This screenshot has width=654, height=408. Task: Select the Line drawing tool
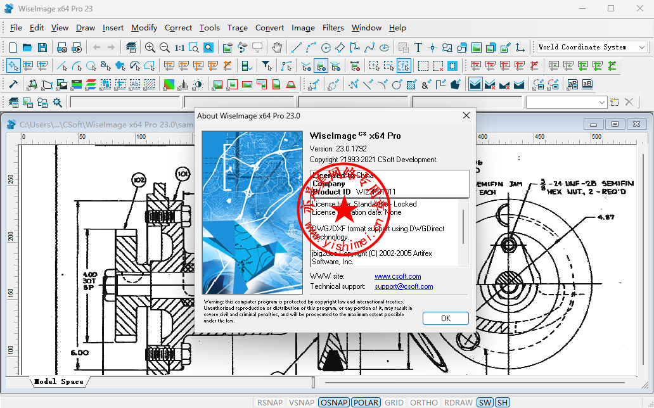[296, 48]
